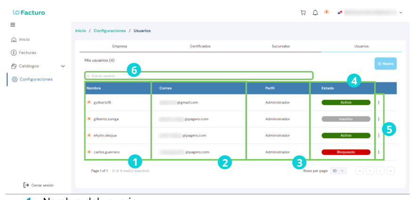Click the avatar next to ehylin.olezjua
This screenshot has width=415, height=200.
click(89, 135)
